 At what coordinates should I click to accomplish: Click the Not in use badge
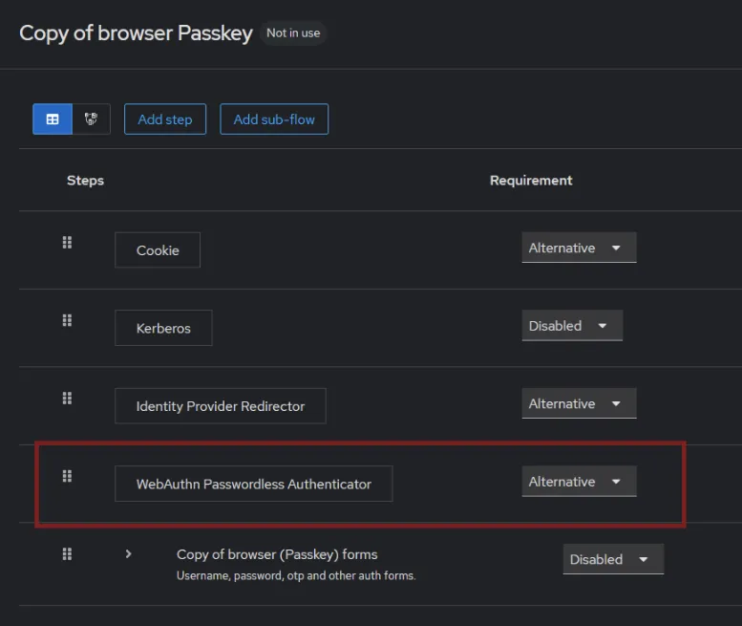pos(293,33)
